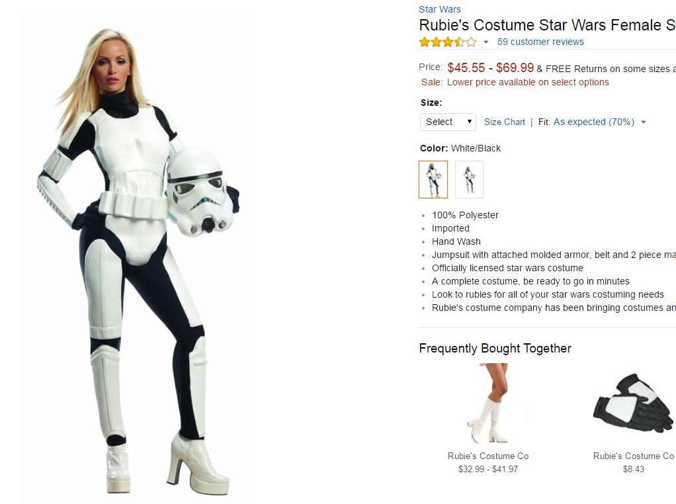Image resolution: width=676 pixels, height=504 pixels.
Task: Select the first White/Black color swatch
Action: click(433, 179)
